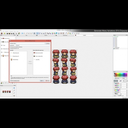Click the move-up triangle icon below Items list
The image size is (128, 128).
point(4,83)
